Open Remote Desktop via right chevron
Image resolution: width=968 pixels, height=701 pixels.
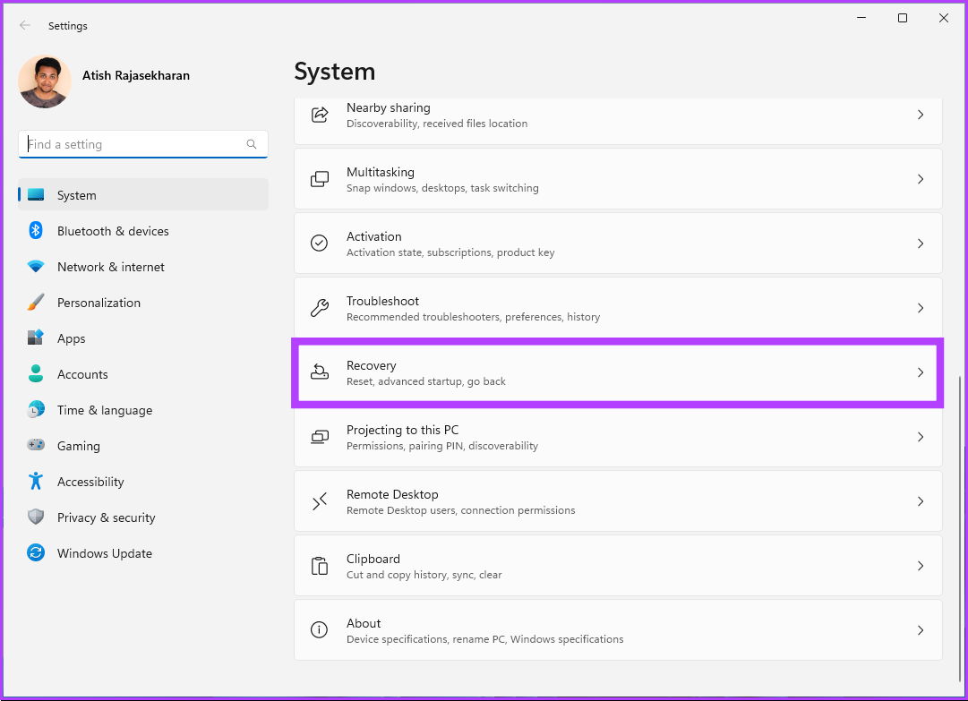(x=920, y=501)
